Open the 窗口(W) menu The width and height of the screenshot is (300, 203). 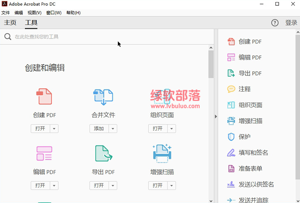(54, 13)
